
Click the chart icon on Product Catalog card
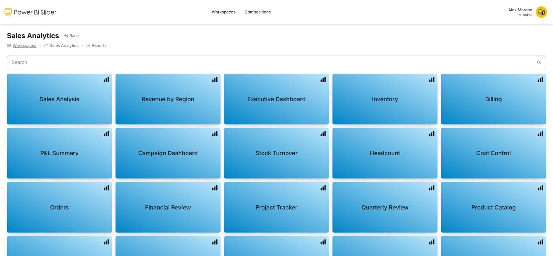pos(540,188)
